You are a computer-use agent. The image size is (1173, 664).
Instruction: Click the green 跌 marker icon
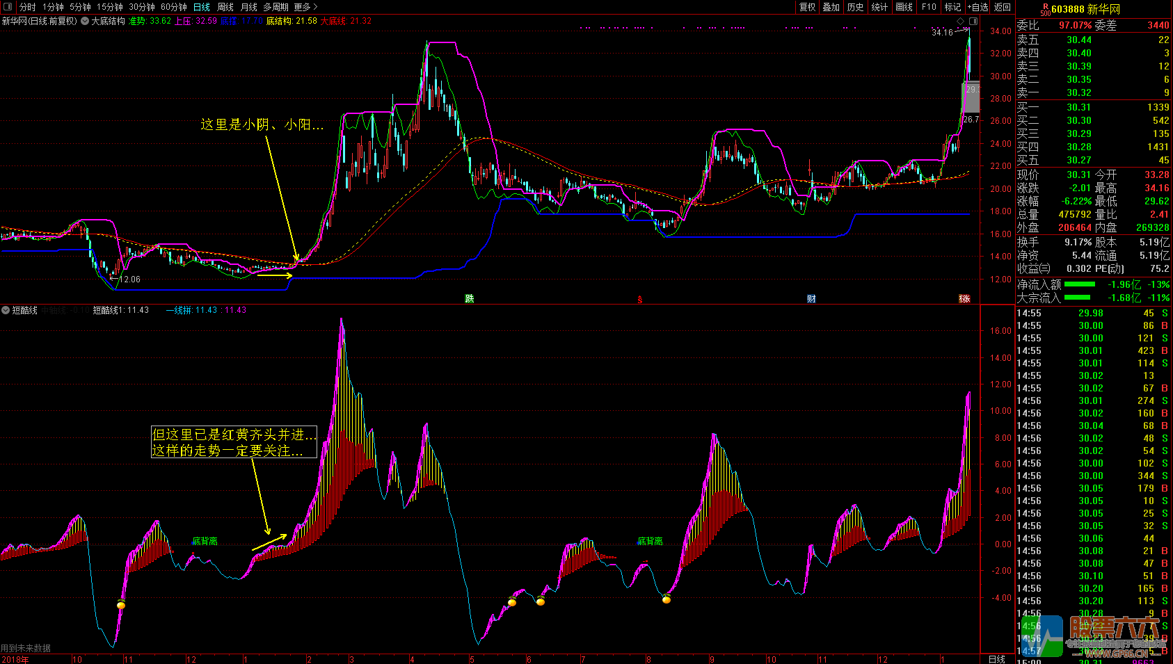470,299
